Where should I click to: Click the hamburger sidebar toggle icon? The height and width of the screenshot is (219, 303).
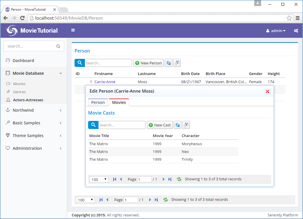73,30
